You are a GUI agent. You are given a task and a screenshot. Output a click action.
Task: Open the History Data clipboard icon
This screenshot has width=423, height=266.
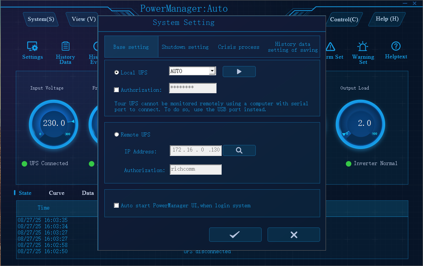pyautogui.click(x=65, y=47)
